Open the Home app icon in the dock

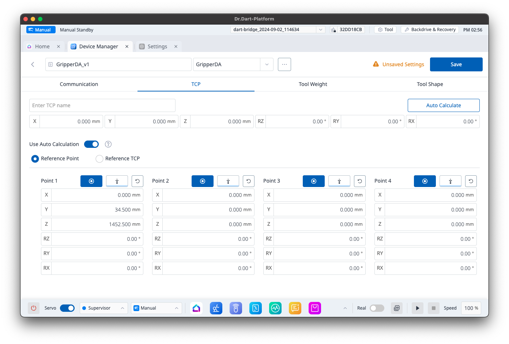coord(196,308)
